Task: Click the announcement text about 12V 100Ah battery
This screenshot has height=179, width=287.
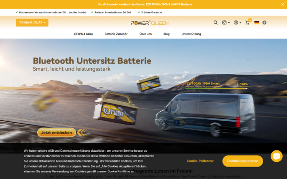Action: [145, 4]
